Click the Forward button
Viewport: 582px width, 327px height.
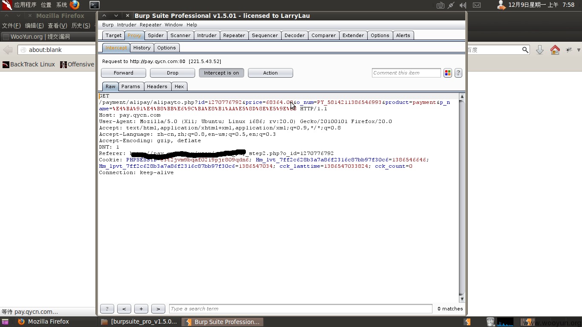[x=124, y=73]
